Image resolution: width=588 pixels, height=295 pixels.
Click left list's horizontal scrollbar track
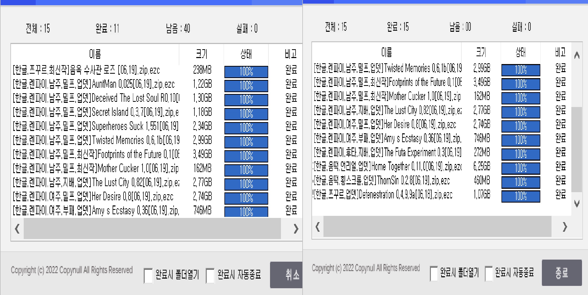152,229
